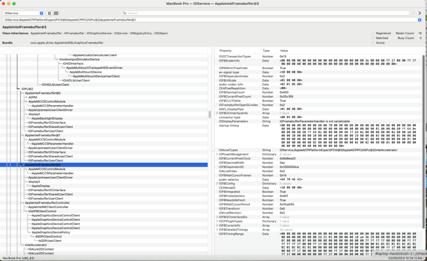The image size is (427, 261).
Task: Switch to the list view icon
Action: (x=49, y=13)
